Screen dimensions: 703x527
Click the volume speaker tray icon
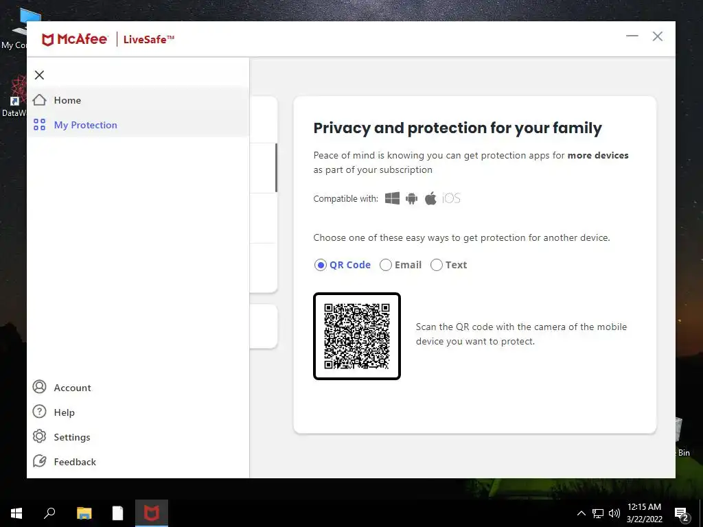(x=614, y=513)
